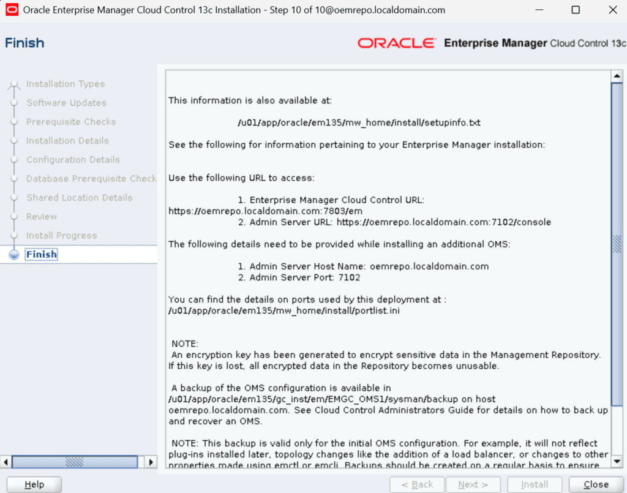
Task: Click the right arrow of steps scrollbar
Action: [x=151, y=462]
